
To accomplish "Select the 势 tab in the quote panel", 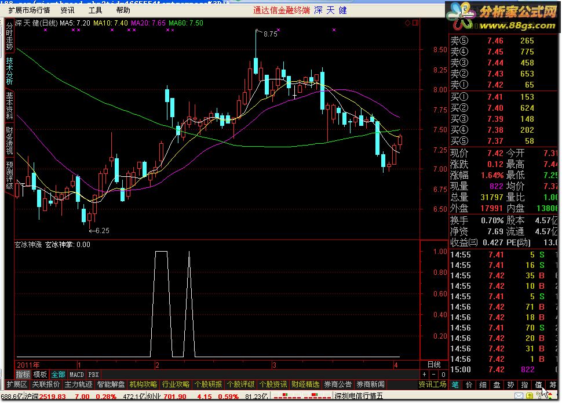I will coord(511,384).
